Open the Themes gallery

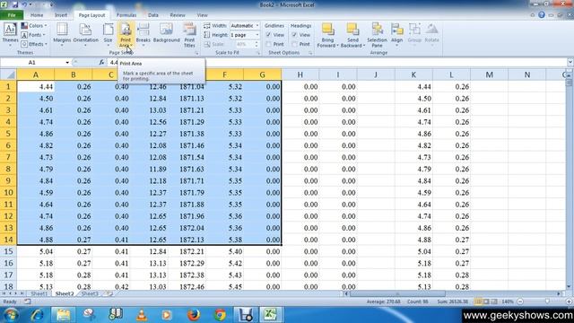[x=10, y=35]
